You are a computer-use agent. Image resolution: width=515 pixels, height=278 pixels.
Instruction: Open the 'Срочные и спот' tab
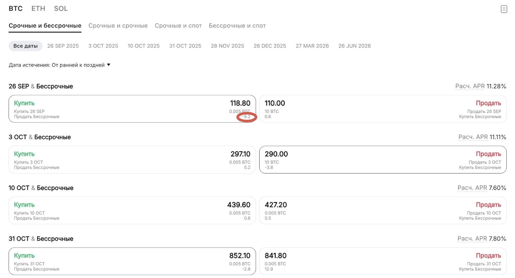(x=178, y=26)
